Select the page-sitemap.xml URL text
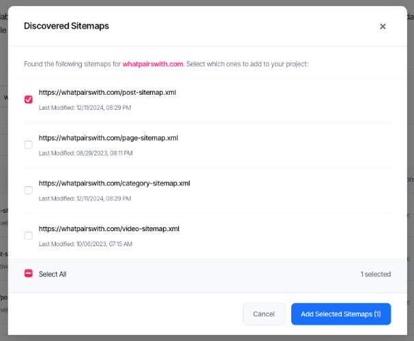 tap(108, 138)
